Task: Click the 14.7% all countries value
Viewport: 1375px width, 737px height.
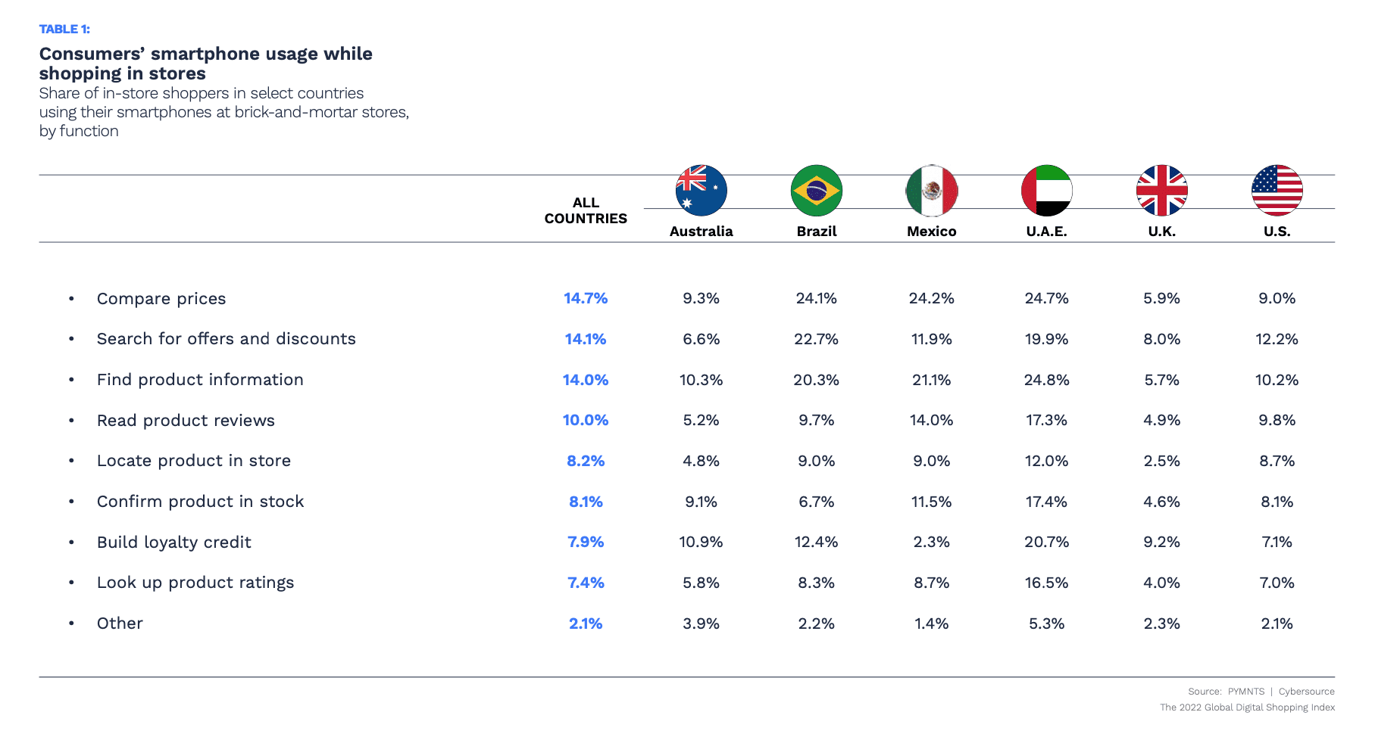Action: click(x=586, y=299)
